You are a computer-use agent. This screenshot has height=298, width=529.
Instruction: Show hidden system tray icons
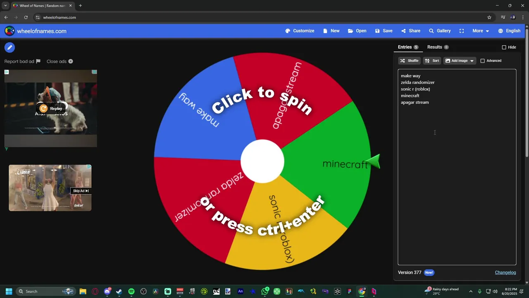(470, 291)
